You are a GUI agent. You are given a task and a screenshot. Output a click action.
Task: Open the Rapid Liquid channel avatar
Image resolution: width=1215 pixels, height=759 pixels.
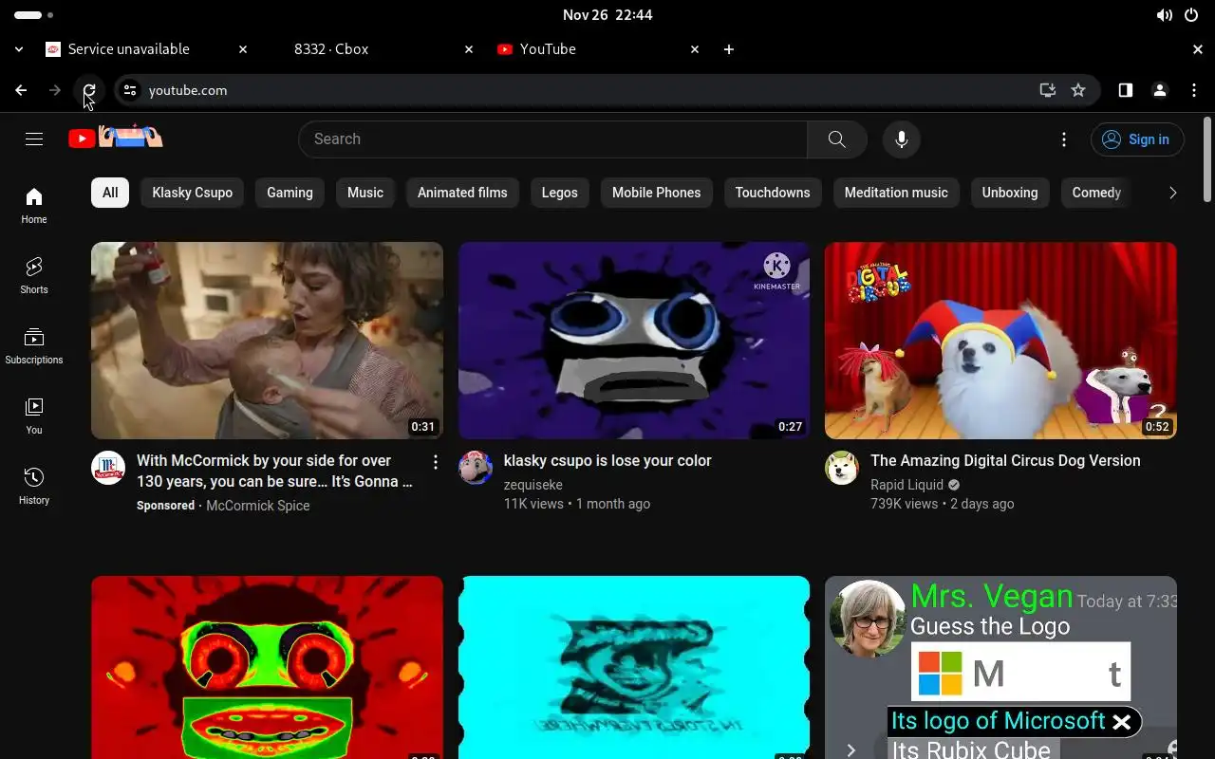842,468
